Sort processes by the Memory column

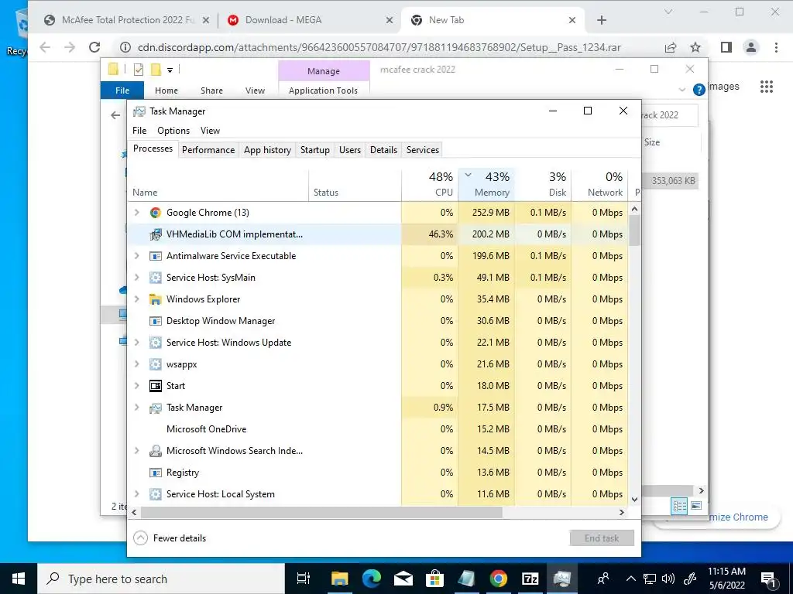(x=486, y=184)
